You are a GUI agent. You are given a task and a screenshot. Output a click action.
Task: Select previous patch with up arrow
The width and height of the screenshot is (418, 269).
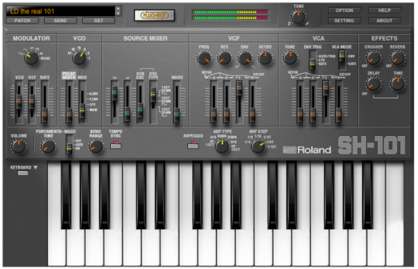[x=118, y=9]
